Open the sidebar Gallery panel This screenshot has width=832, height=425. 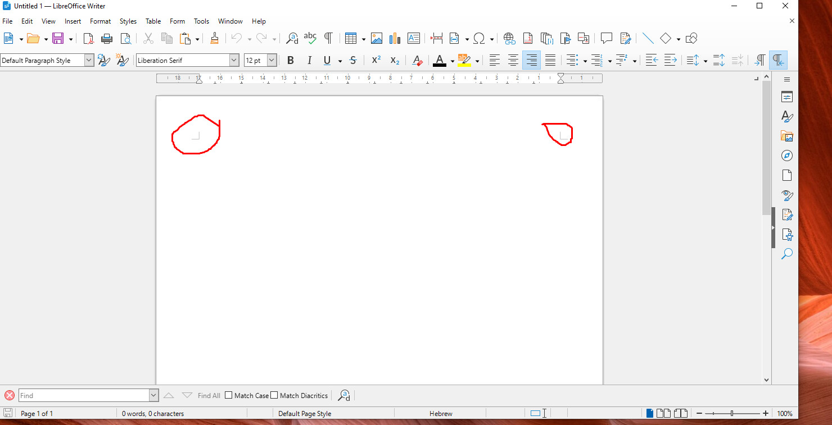[787, 136]
